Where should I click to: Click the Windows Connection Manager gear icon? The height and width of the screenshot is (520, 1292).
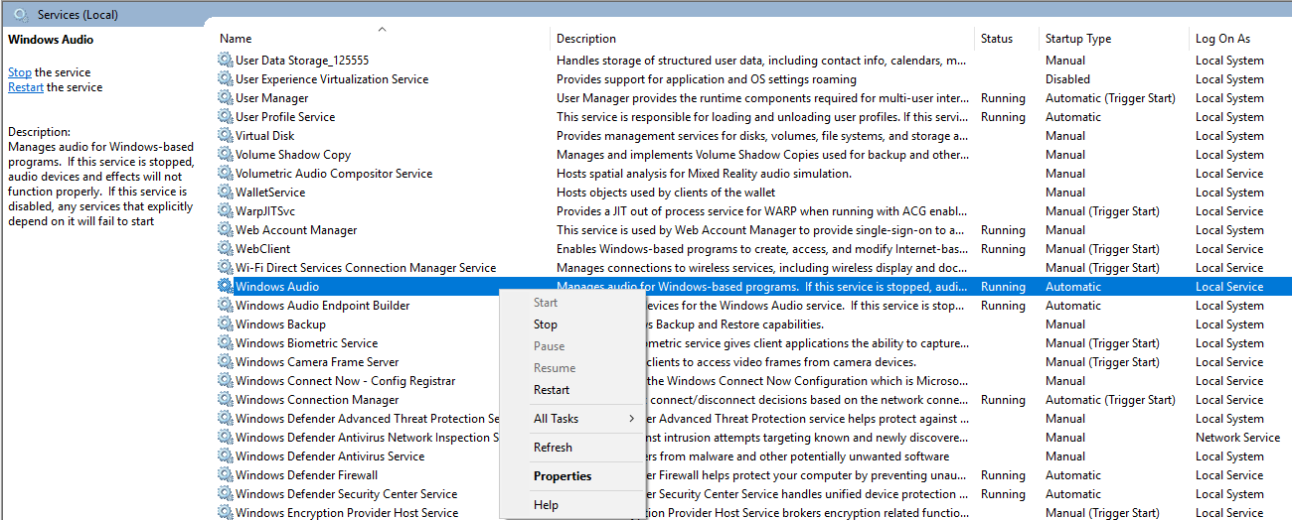click(x=226, y=400)
